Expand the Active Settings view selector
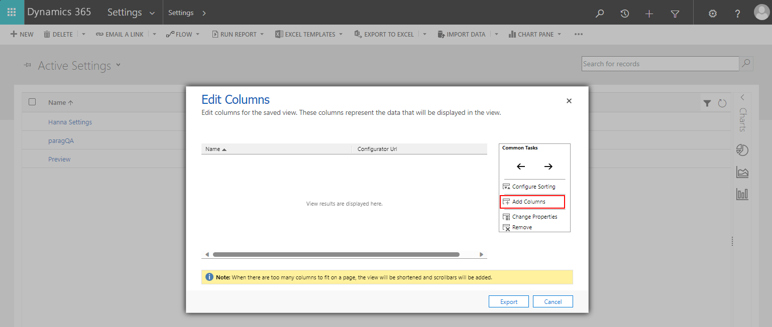 (119, 65)
